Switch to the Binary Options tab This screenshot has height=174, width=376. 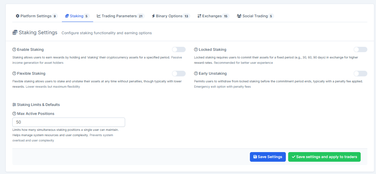click(x=170, y=16)
